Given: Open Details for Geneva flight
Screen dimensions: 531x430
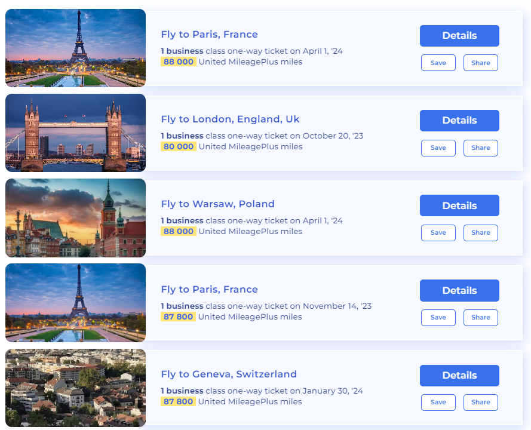Looking at the screenshot, I should pos(459,375).
